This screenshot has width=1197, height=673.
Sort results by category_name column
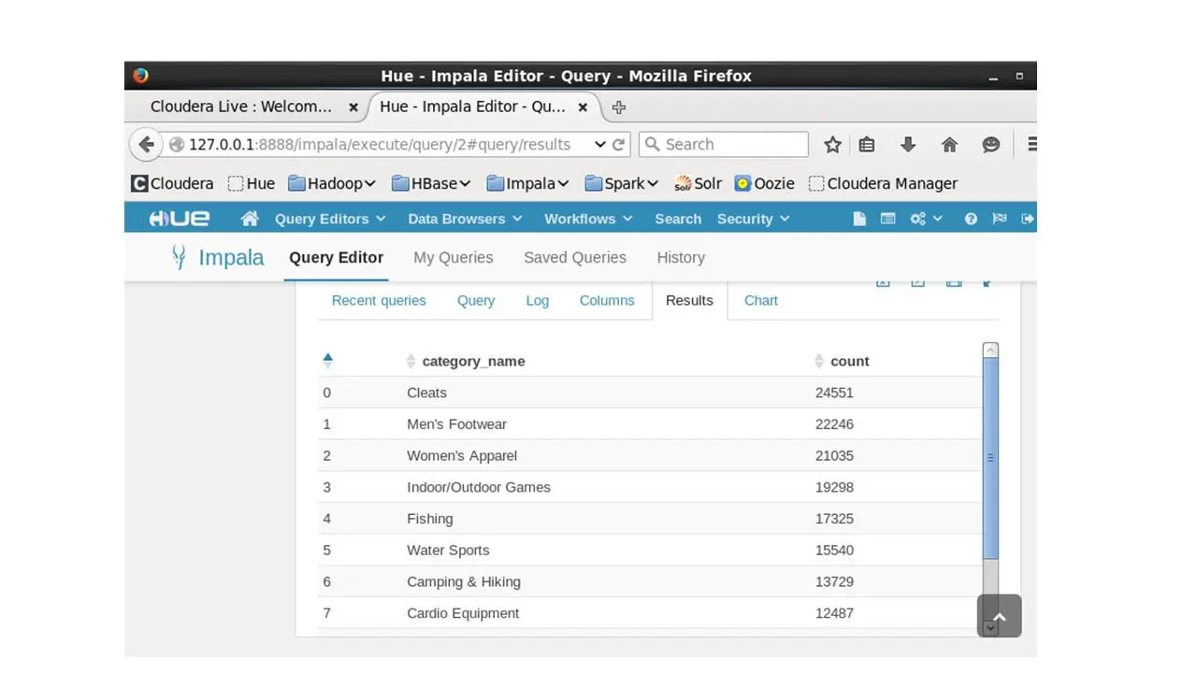pyautogui.click(x=466, y=361)
